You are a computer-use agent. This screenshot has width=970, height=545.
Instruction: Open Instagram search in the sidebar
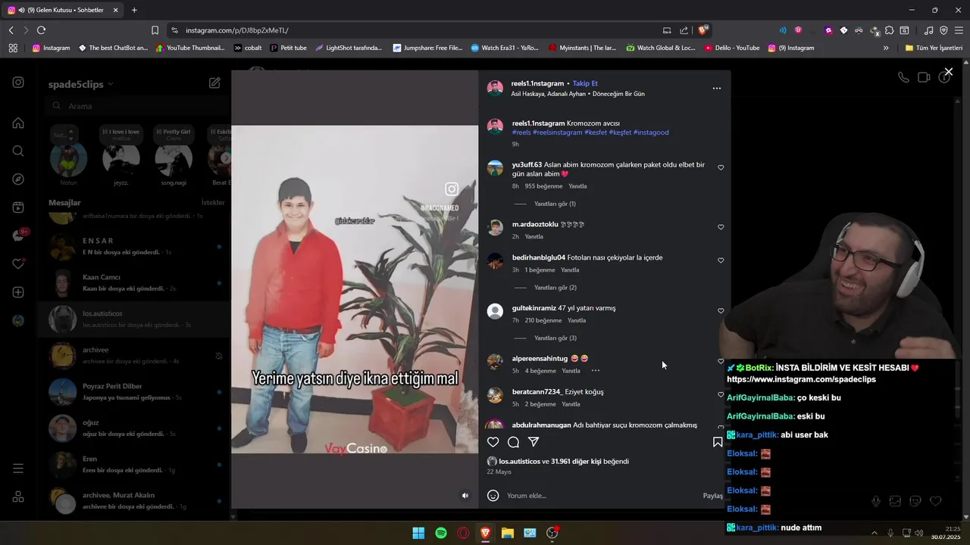click(x=18, y=151)
